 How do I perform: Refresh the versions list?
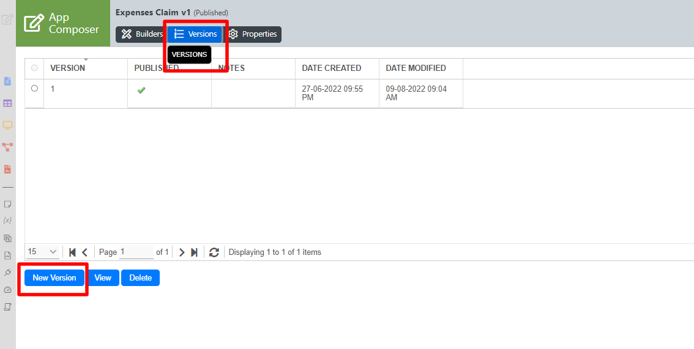click(x=214, y=252)
